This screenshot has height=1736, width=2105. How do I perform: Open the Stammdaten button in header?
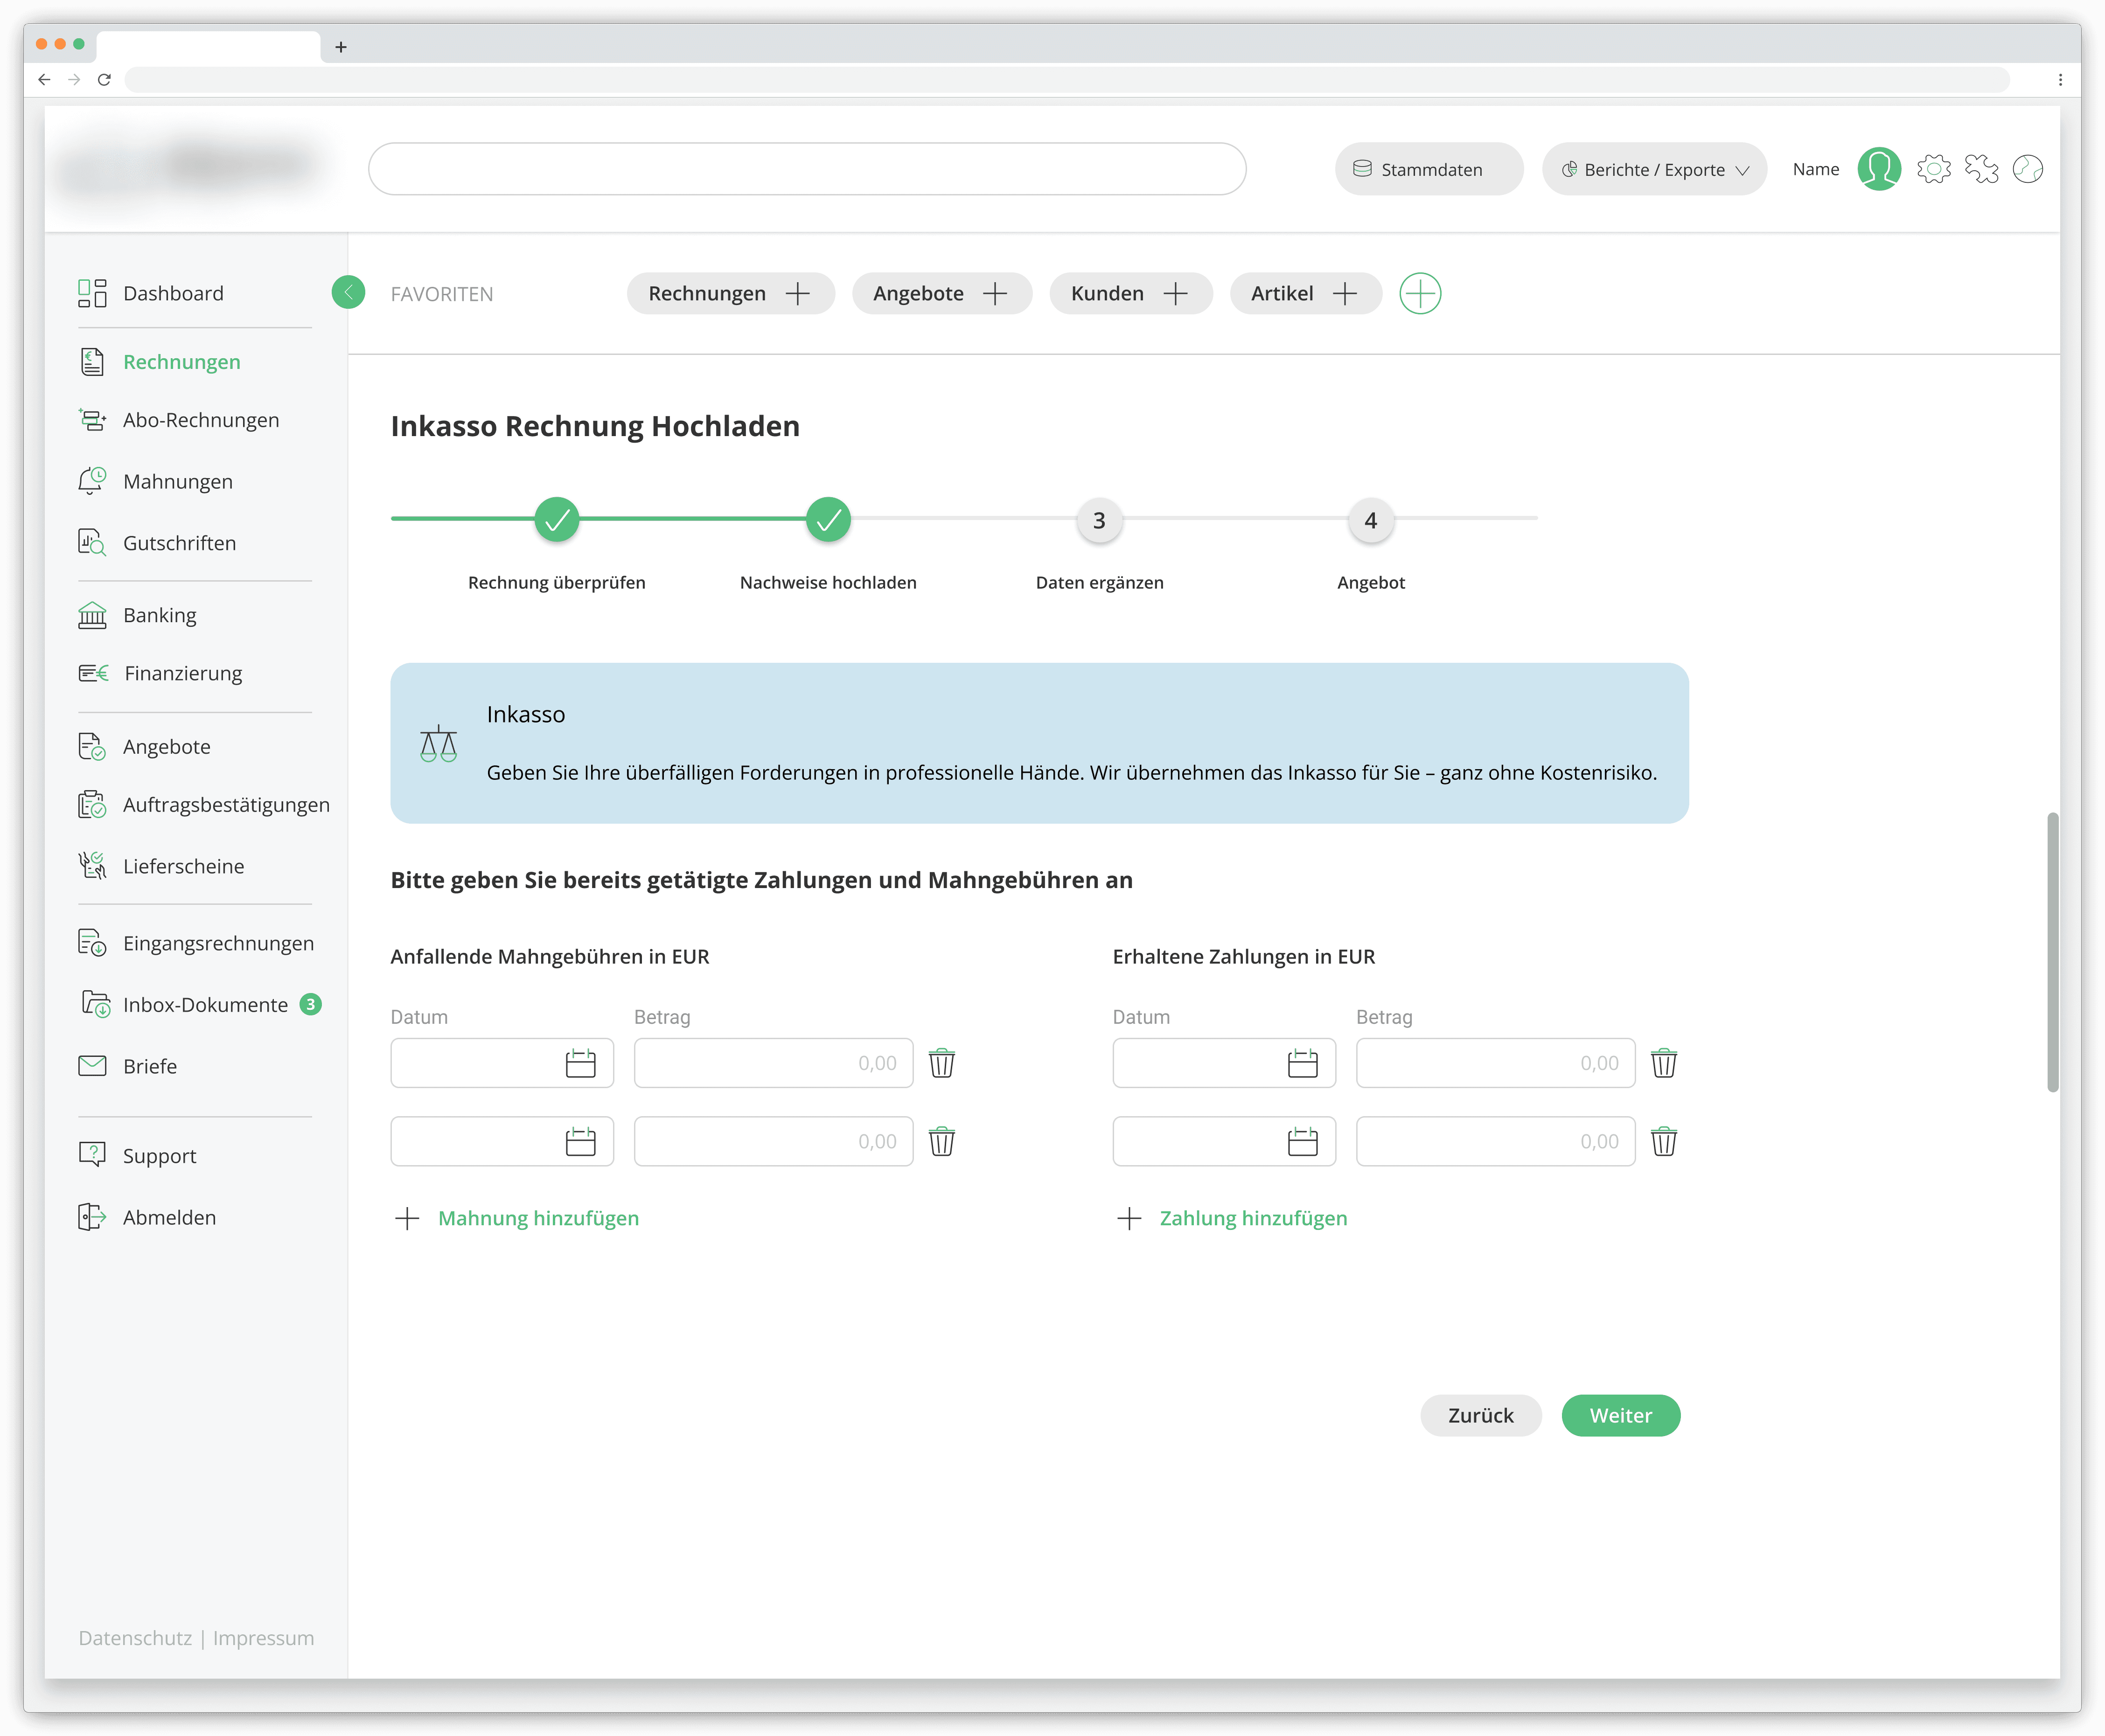click(1428, 170)
